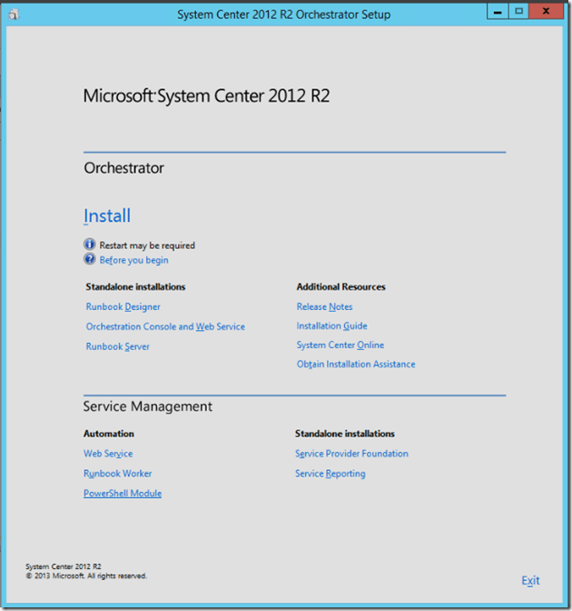
Task: Select Runbook Designer standalone installation
Action: (x=123, y=307)
